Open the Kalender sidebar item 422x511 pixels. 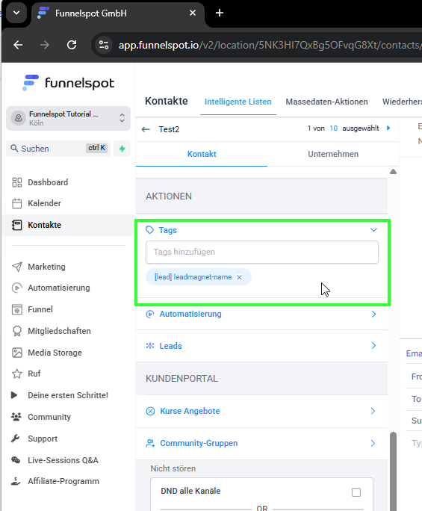44,203
